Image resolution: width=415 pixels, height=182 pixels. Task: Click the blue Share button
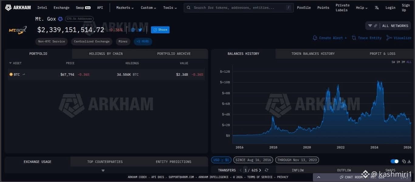click(x=160, y=30)
